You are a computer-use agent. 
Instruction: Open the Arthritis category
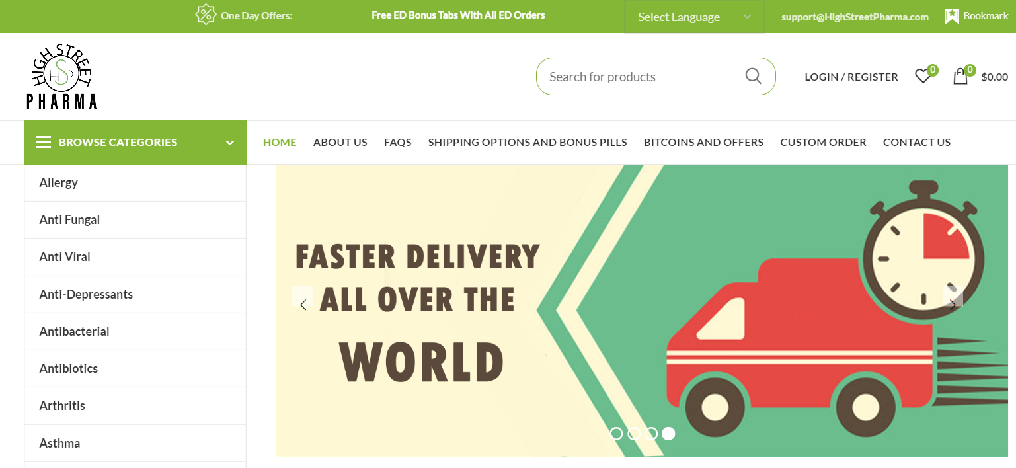click(135, 405)
